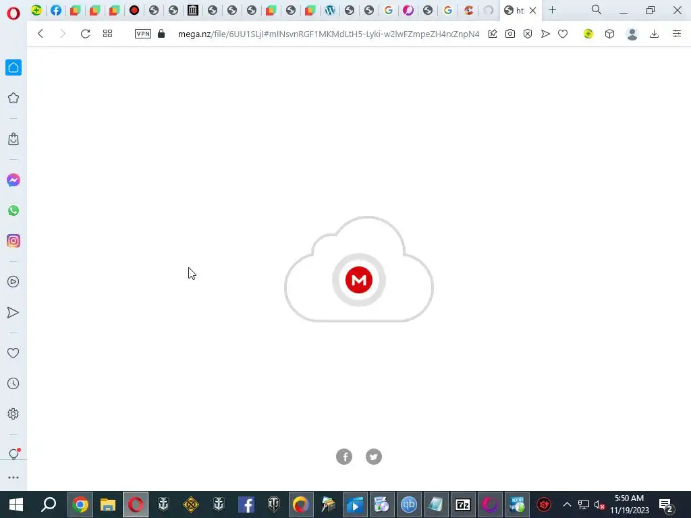This screenshot has width=691, height=518.
Task: Open sidebar Pinboards heart icon
Action: tap(13, 353)
